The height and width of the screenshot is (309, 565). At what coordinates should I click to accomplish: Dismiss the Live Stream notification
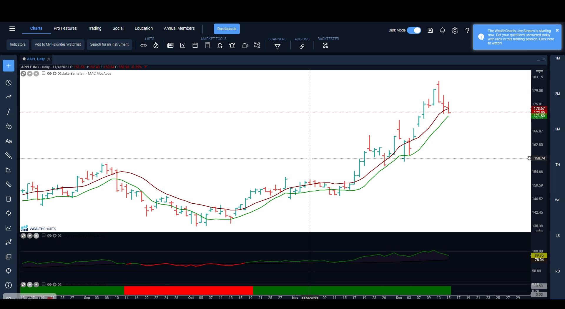click(x=557, y=30)
